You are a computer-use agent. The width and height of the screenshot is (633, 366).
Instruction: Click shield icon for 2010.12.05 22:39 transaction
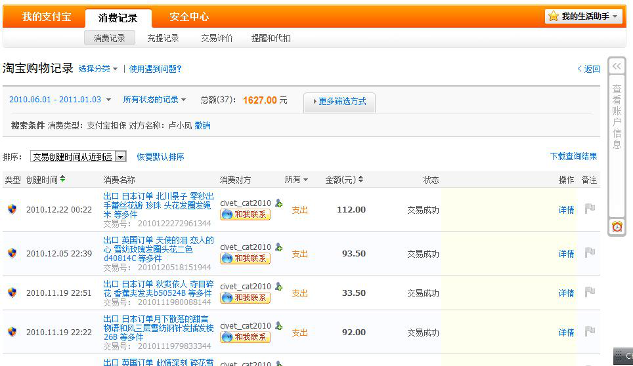point(12,253)
